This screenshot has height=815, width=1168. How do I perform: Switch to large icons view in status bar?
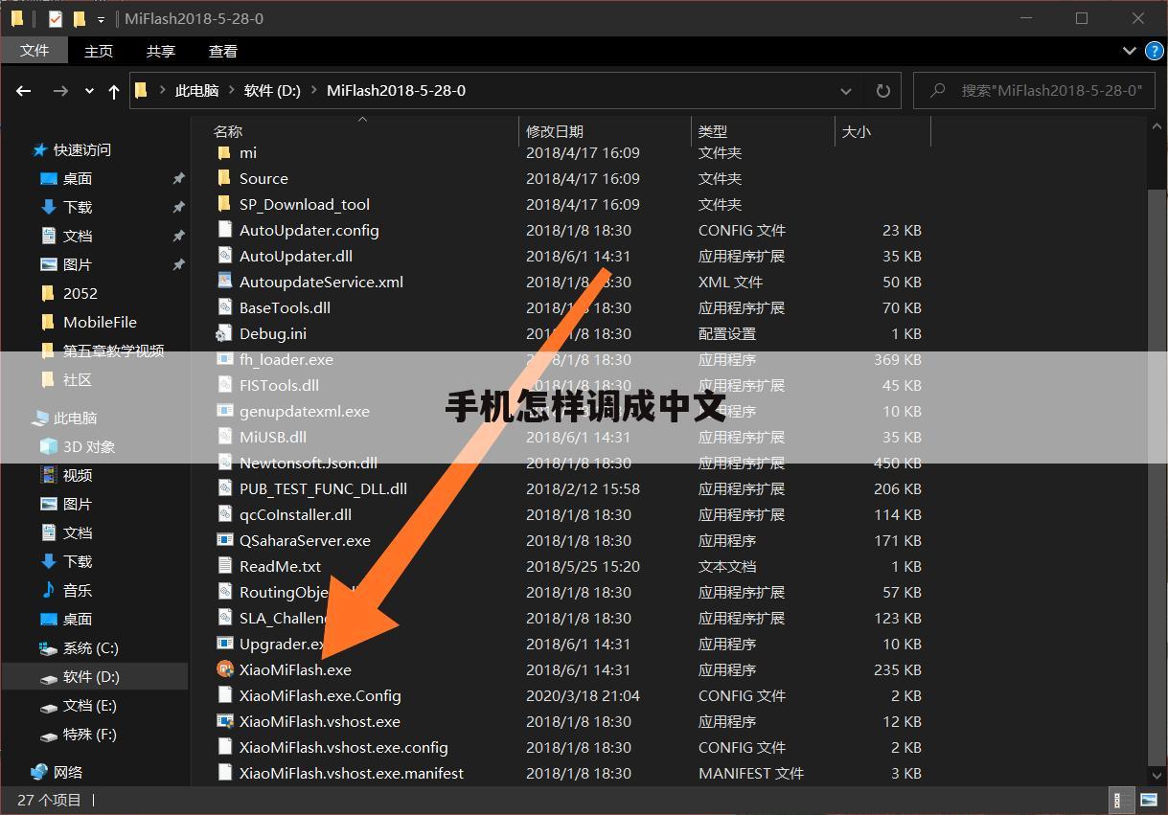point(1147,799)
